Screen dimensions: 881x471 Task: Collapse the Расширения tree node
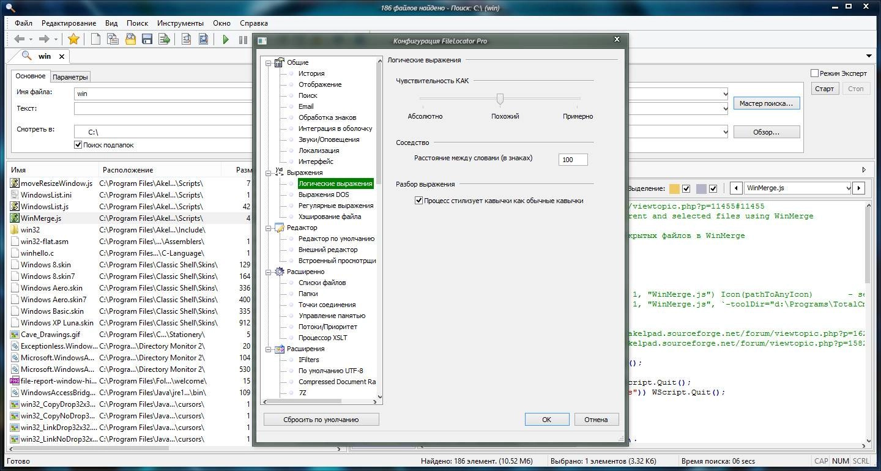(x=268, y=349)
